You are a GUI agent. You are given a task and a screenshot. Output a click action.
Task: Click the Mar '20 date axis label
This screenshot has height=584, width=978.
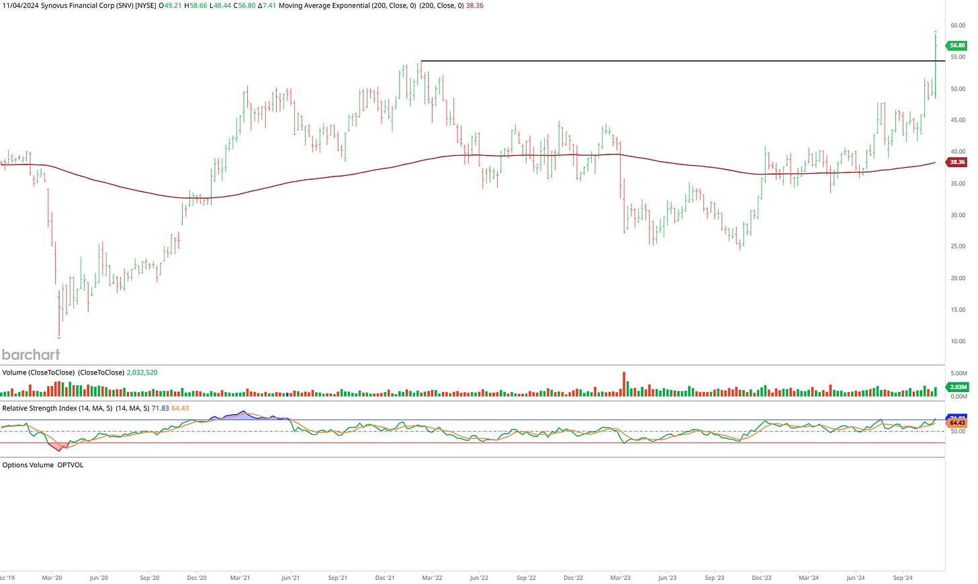coord(52,577)
